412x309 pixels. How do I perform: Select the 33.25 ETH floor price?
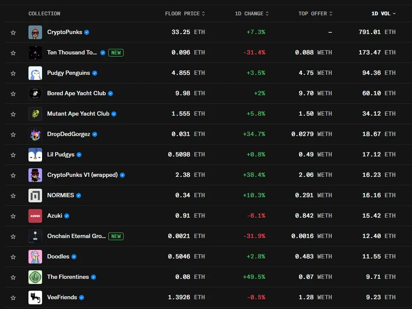coord(188,32)
